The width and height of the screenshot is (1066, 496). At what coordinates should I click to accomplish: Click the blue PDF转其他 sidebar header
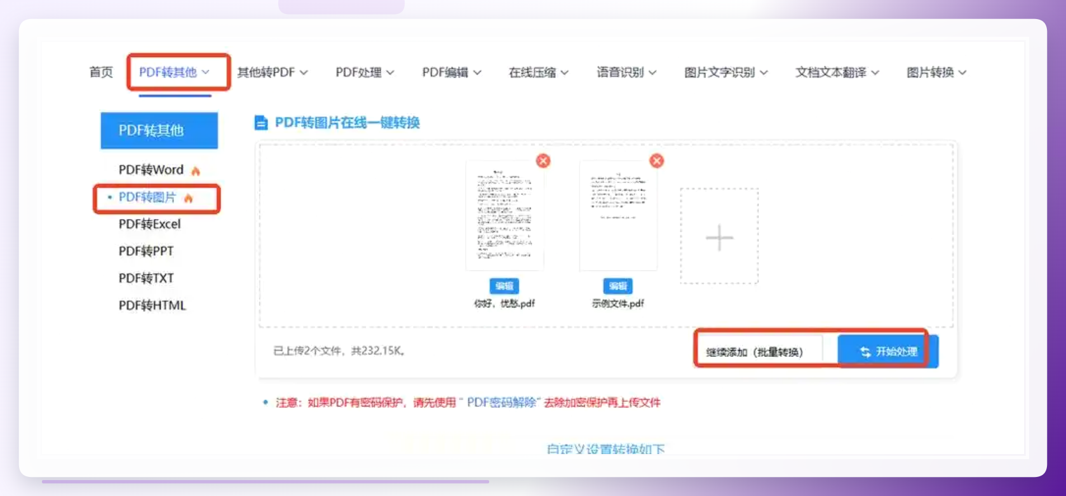(x=159, y=131)
